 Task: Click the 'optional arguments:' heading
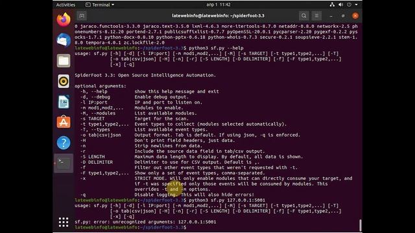pos(101,86)
